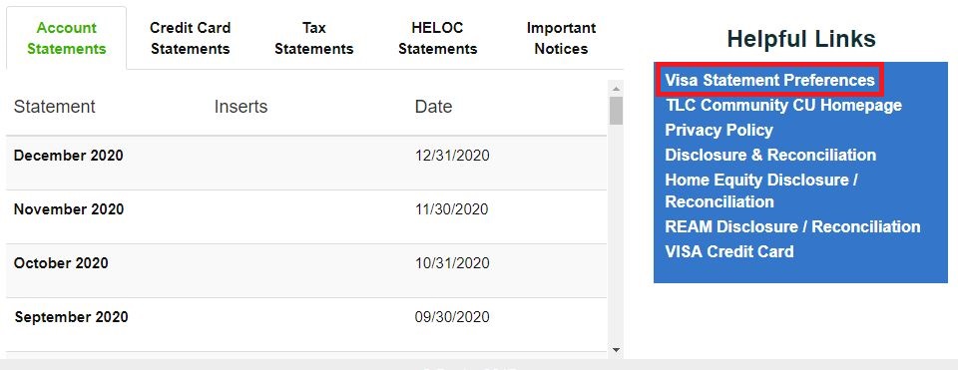
Task: Open REAM Disclosure / Reconciliation link
Action: pyautogui.click(x=792, y=226)
